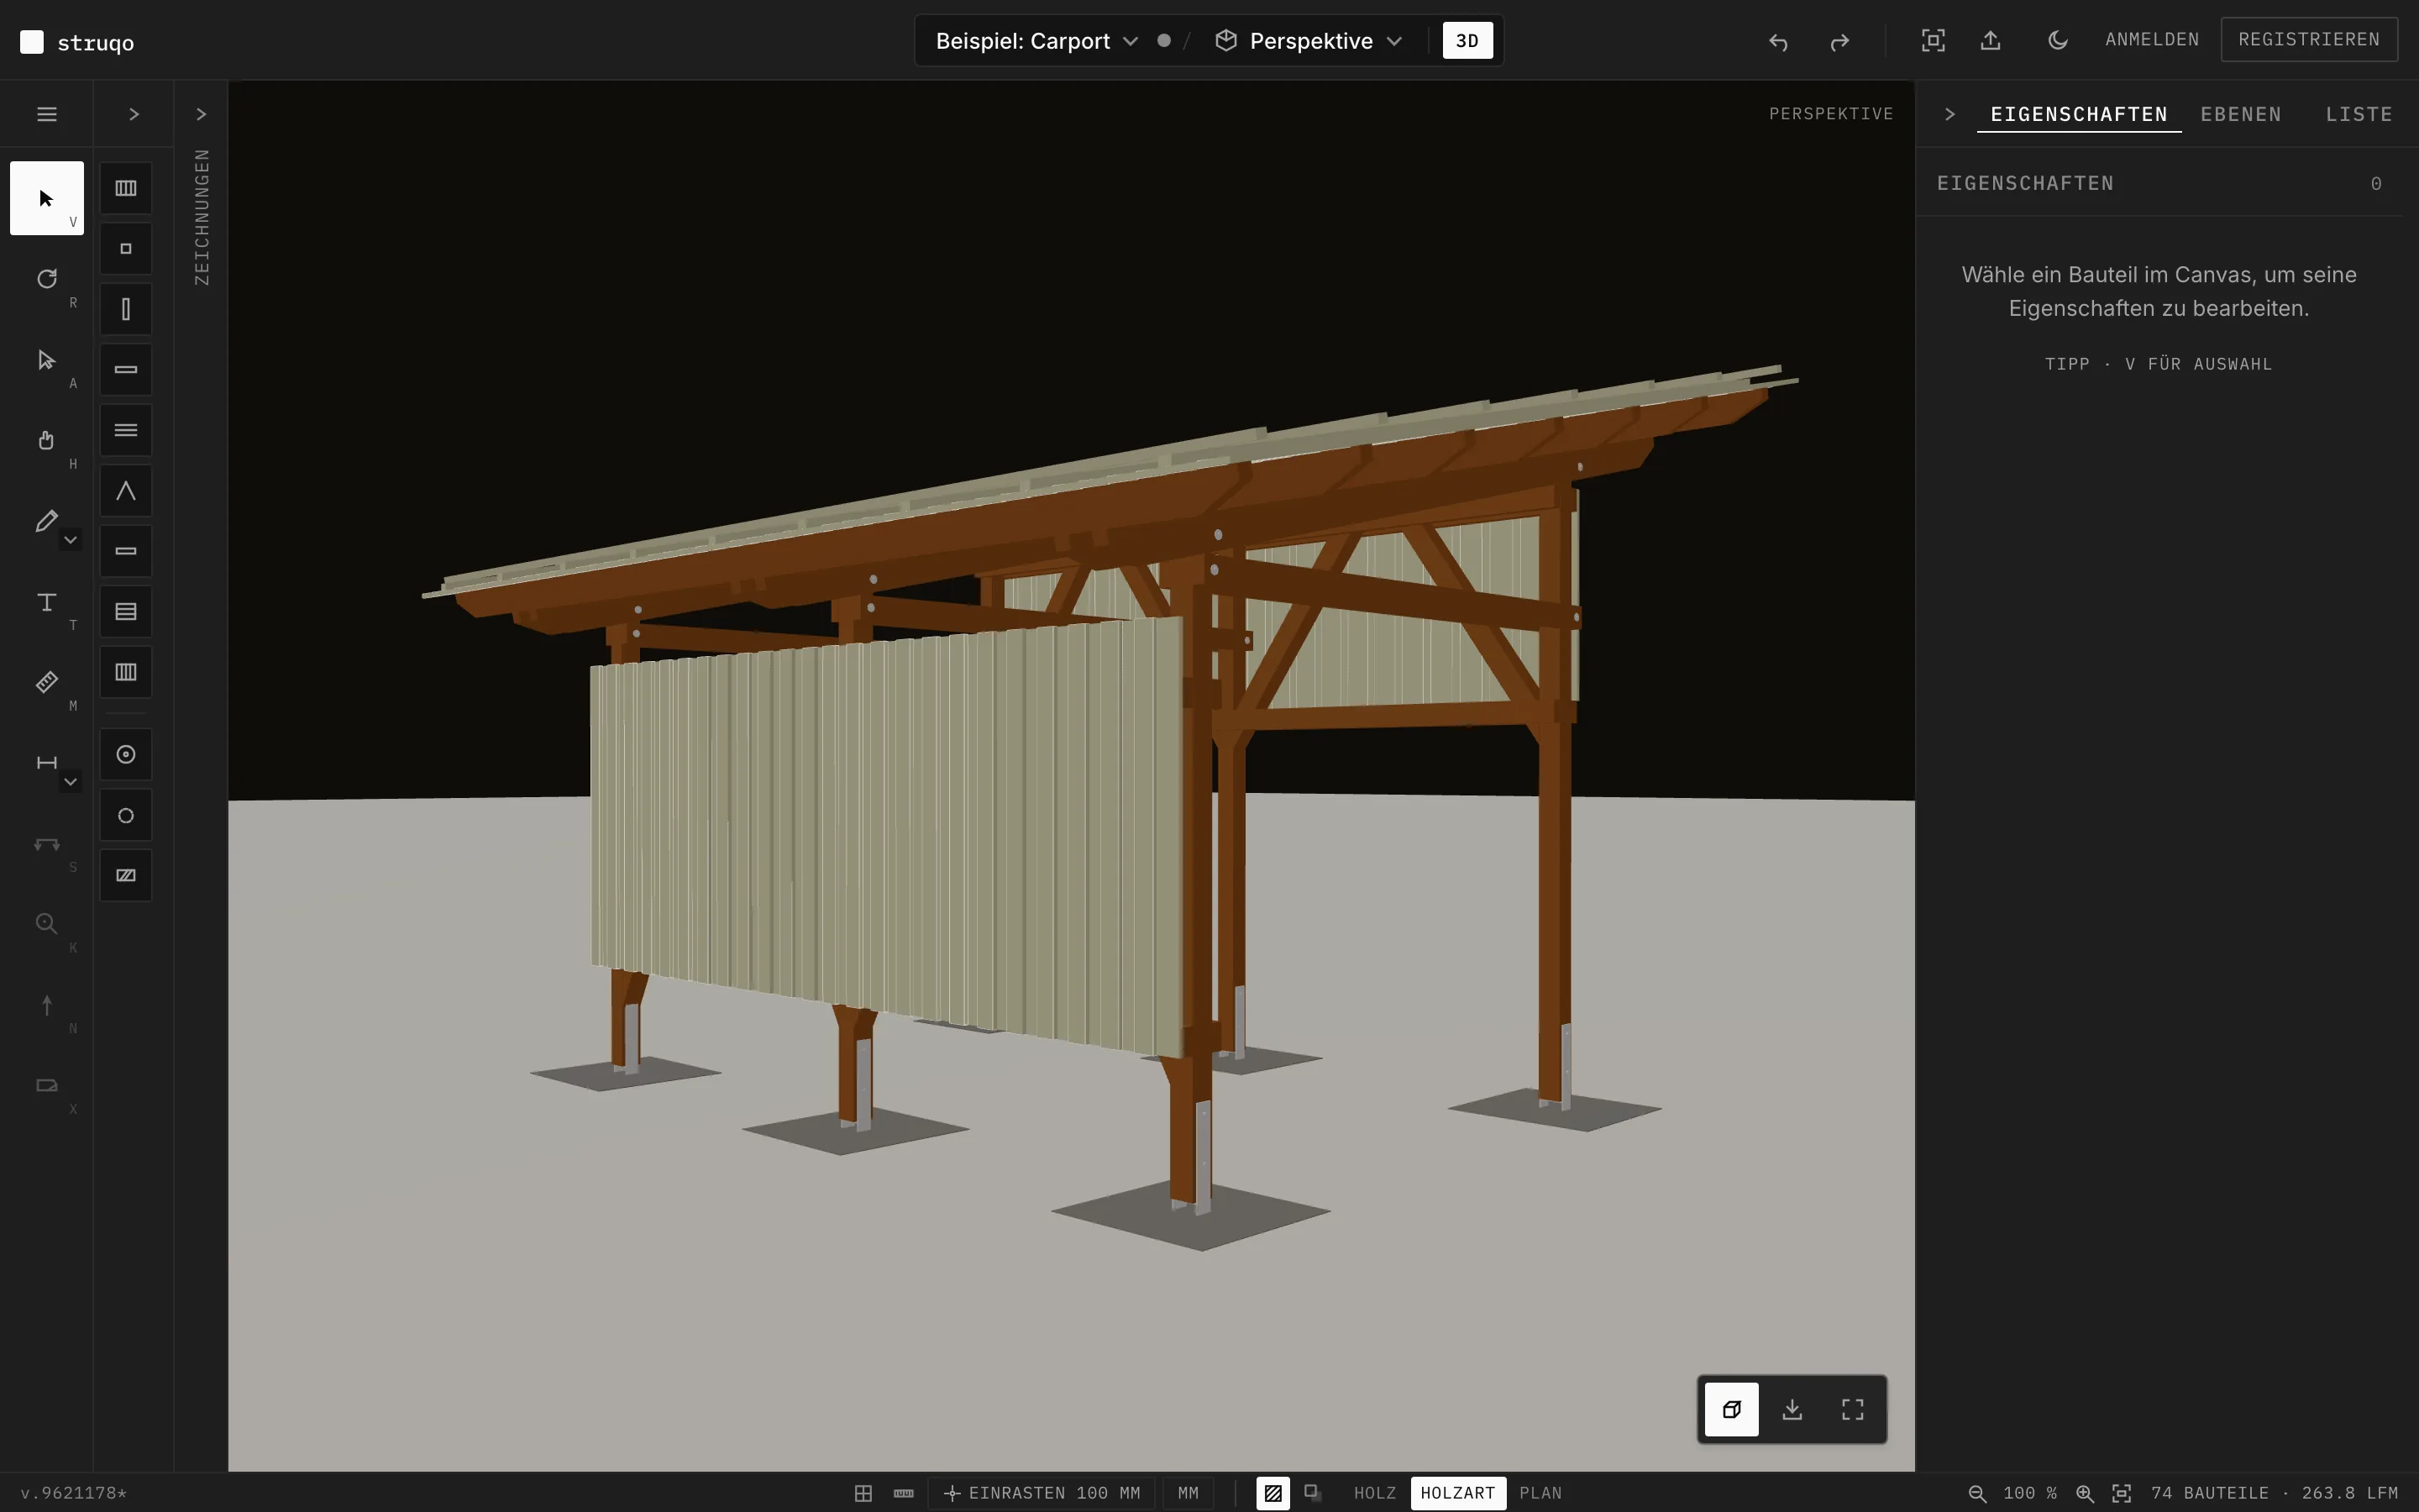This screenshot has width=2419, height=1512.
Task: Switch to the Ebenen tab
Action: (2241, 114)
